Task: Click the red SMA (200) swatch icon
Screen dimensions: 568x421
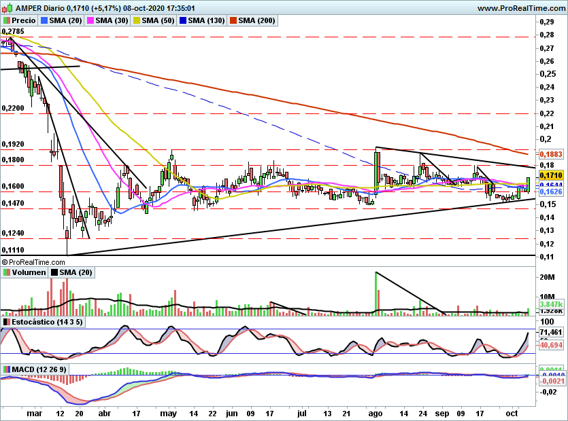Action: pyautogui.click(x=233, y=20)
